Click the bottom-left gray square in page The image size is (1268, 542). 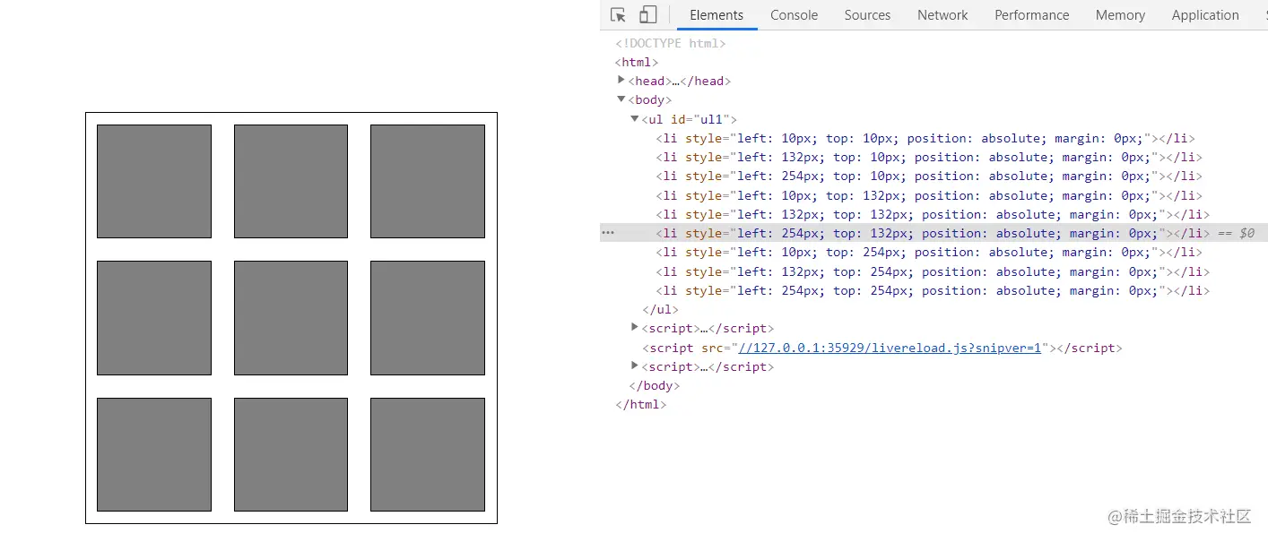click(154, 454)
